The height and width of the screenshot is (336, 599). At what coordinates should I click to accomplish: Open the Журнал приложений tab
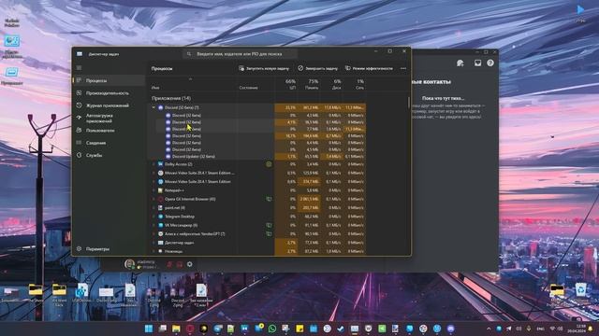(109, 105)
